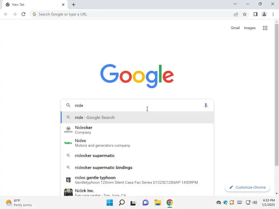Bookmark this tab with the star icon

pos(245,14)
